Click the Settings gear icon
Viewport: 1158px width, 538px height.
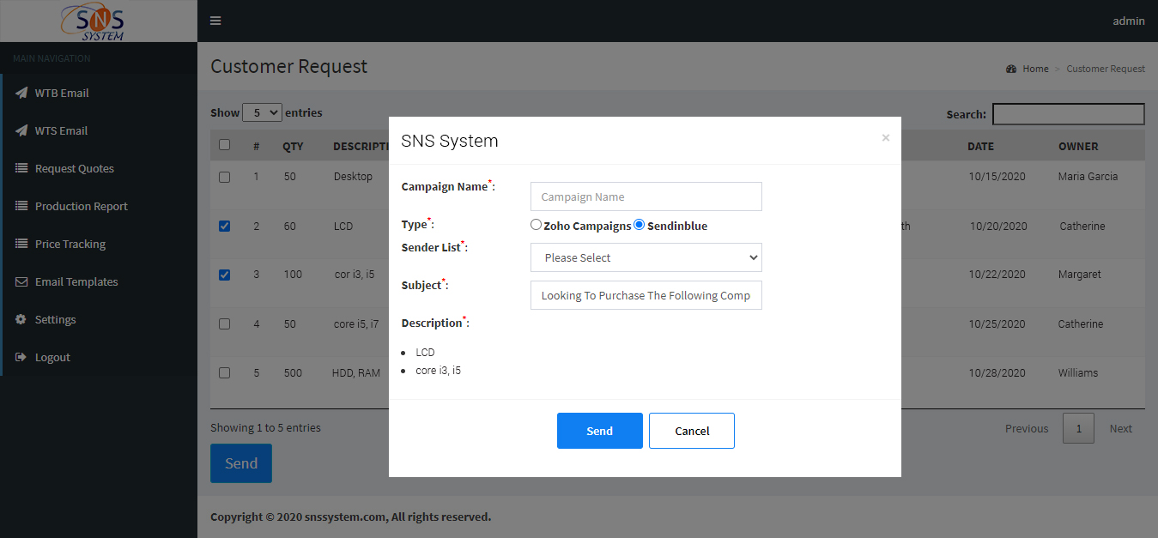[21, 319]
